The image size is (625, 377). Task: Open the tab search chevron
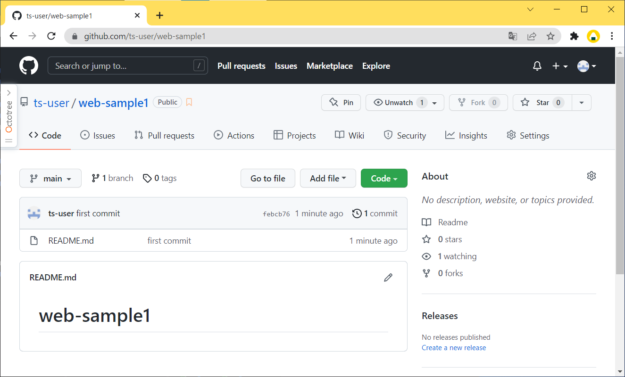pos(530,9)
